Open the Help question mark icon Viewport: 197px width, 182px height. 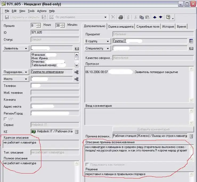point(168,17)
